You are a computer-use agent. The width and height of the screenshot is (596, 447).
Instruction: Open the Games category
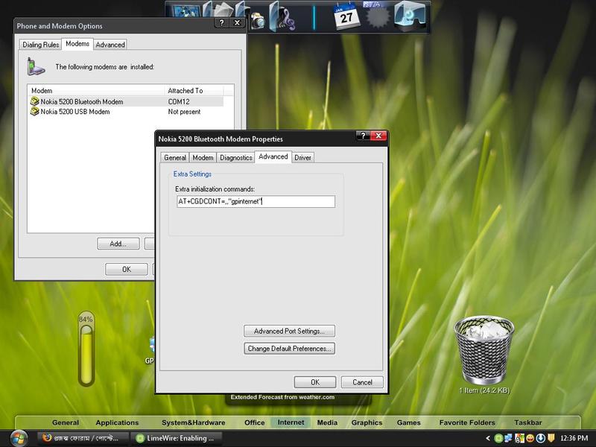(x=408, y=422)
